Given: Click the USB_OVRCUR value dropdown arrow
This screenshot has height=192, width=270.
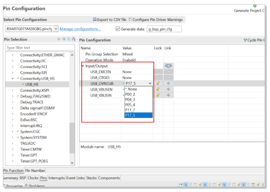Looking at the screenshot, I should 150,83.
